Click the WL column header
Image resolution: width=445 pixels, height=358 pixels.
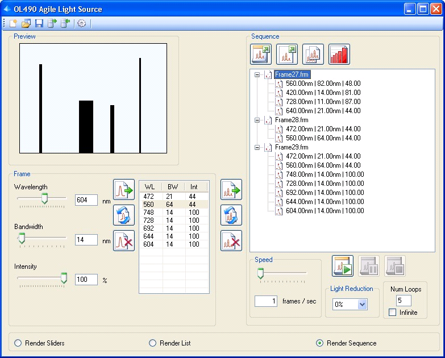(151, 186)
